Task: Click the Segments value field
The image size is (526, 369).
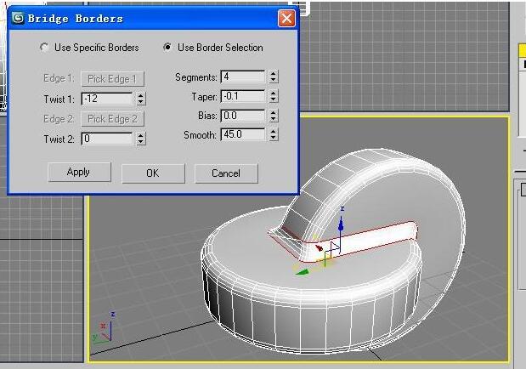Action: click(x=243, y=77)
